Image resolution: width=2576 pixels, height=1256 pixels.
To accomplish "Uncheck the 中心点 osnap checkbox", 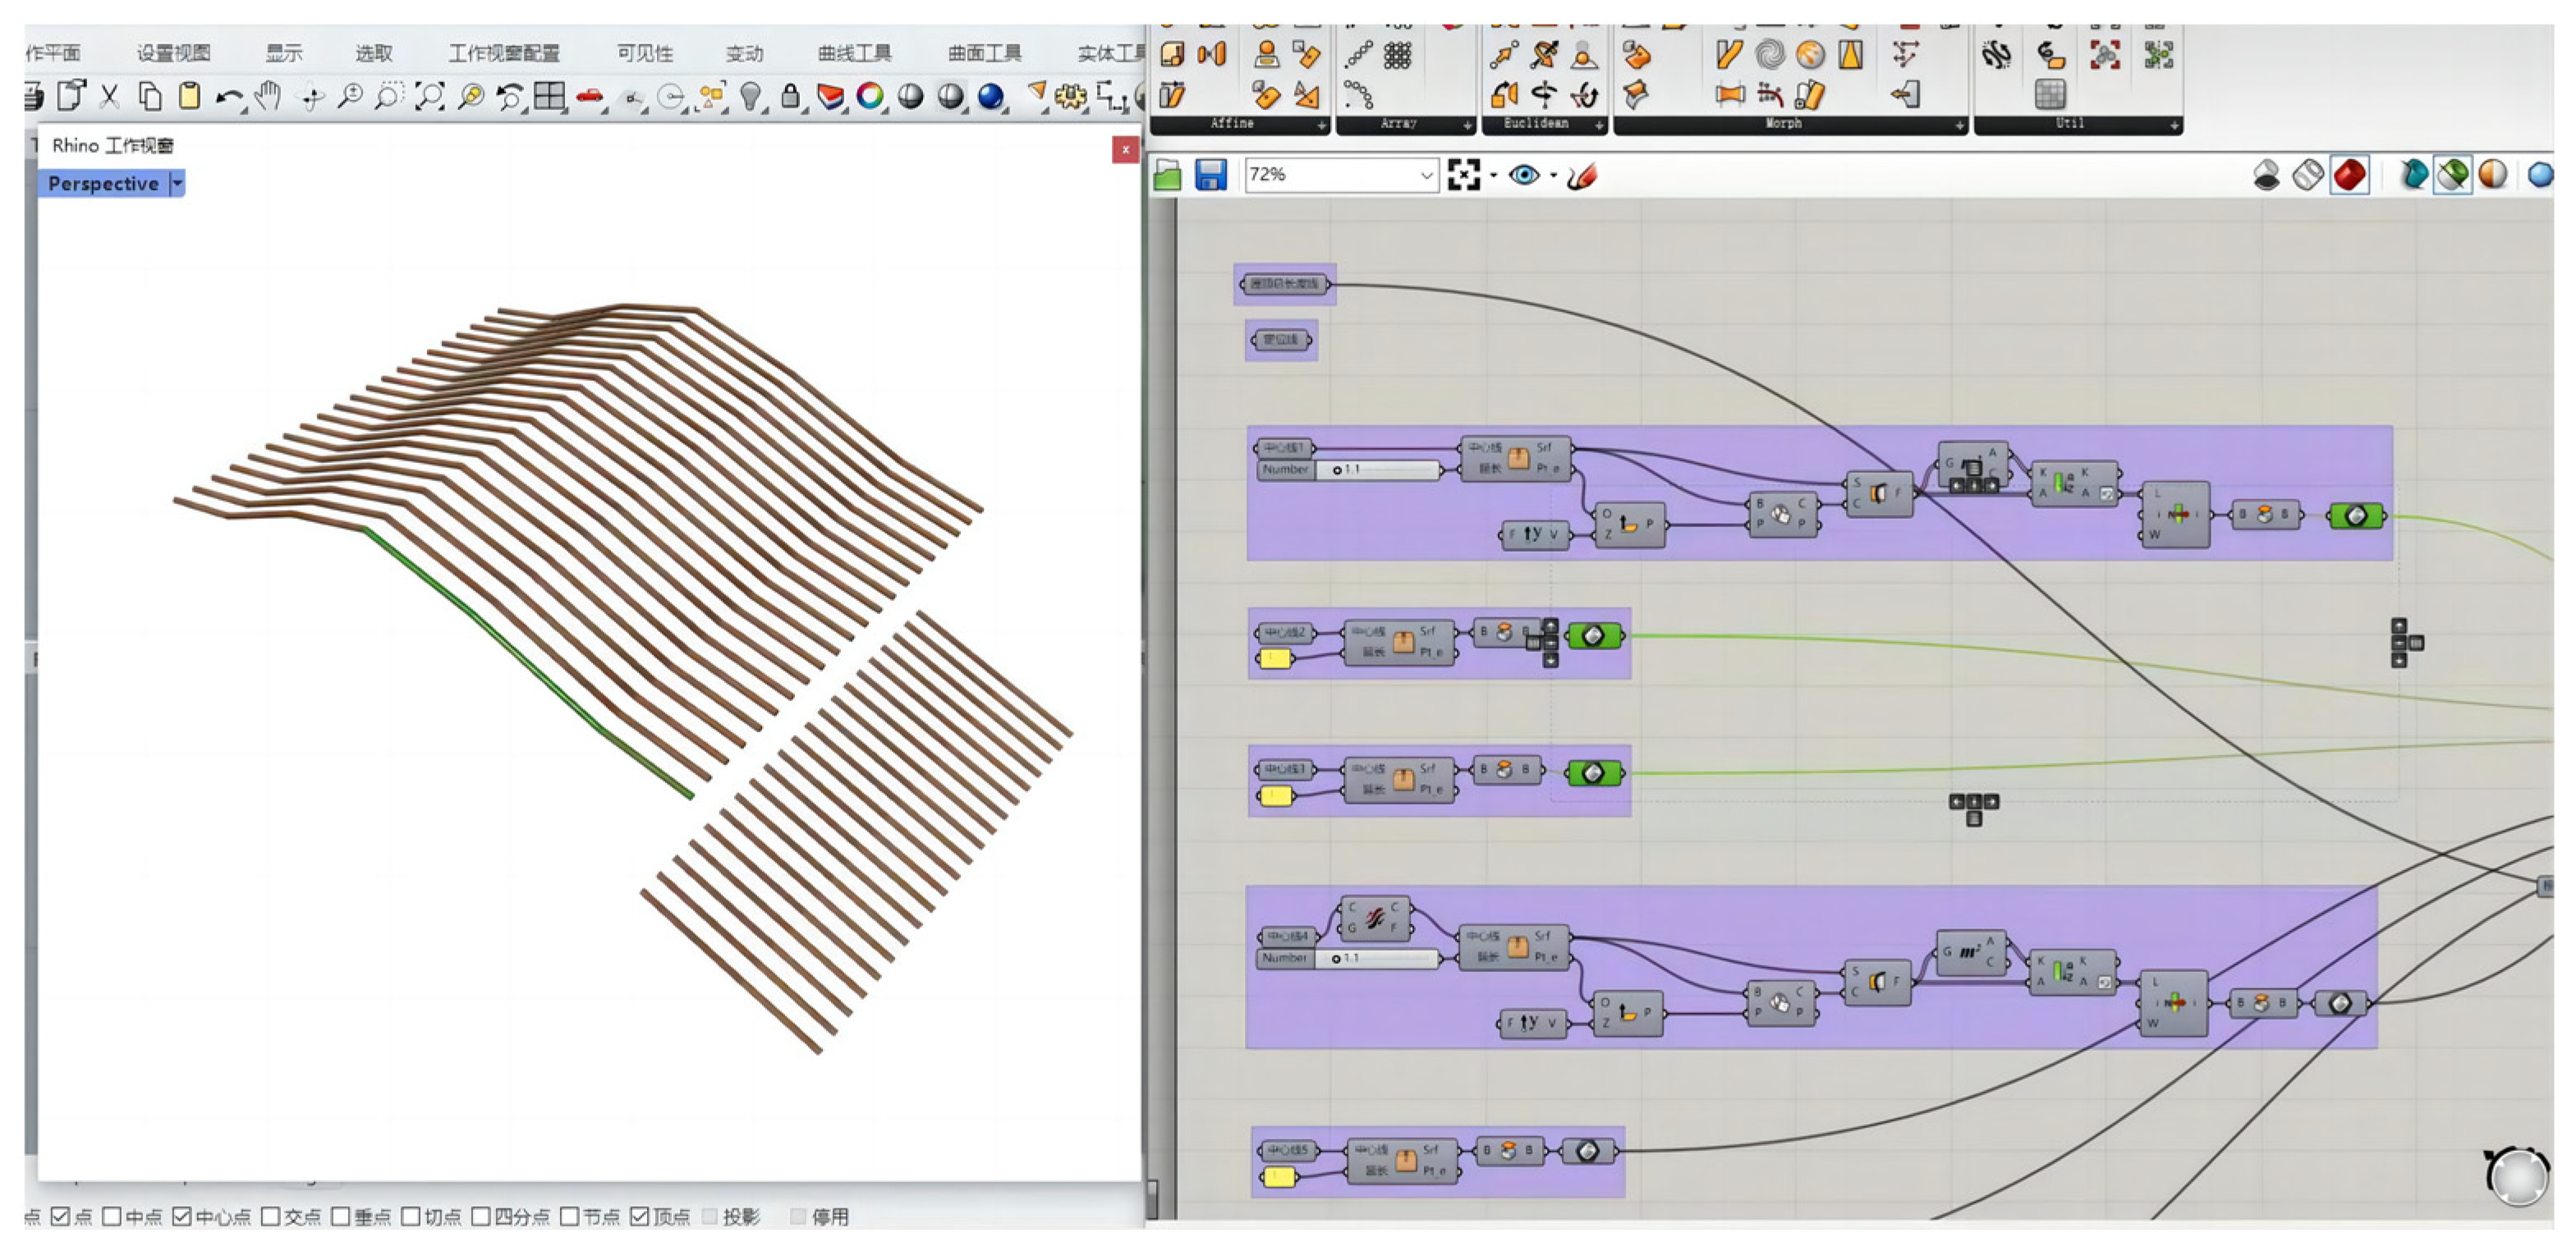I will pos(182,1216).
